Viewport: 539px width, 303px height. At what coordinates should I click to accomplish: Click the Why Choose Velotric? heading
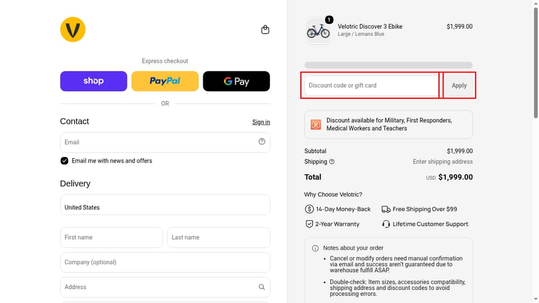[x=333, y=195]
